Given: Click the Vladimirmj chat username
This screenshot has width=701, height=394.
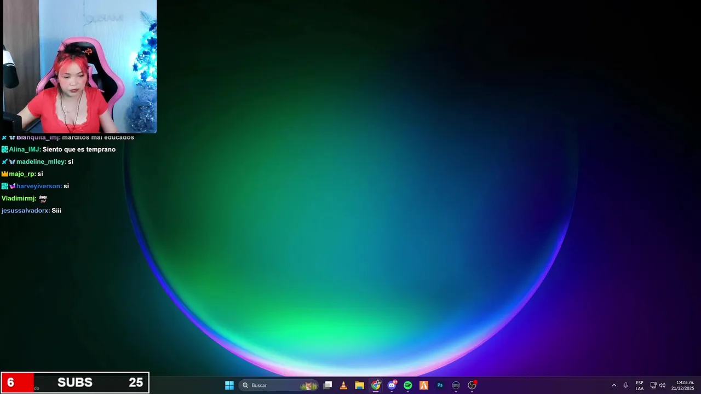Looking at the screenshot, I should pyautogui.click(x=19, y=199).
